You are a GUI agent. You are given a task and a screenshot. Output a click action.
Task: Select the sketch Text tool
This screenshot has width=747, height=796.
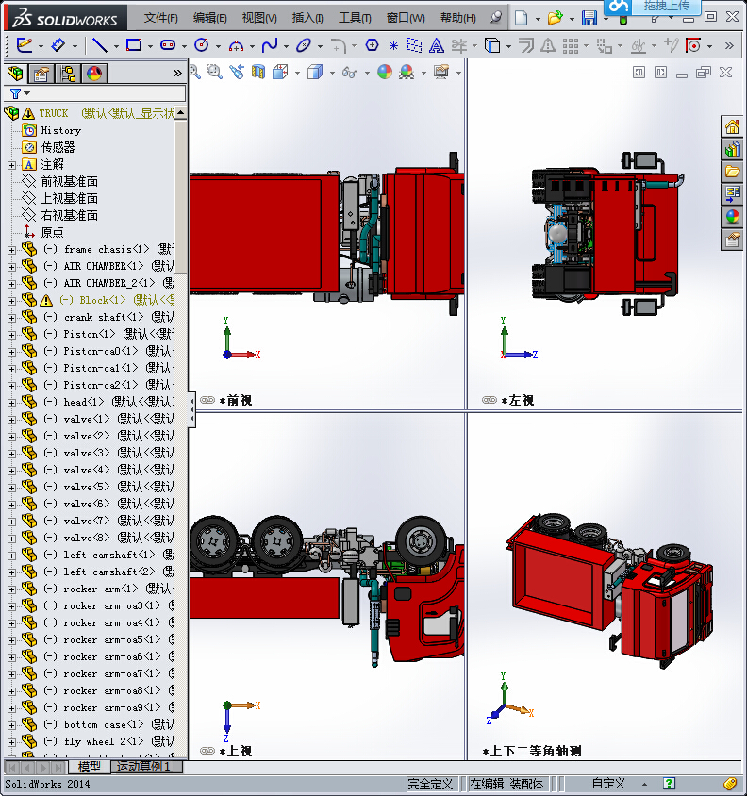pyautogui.click(x=436, y=45)
